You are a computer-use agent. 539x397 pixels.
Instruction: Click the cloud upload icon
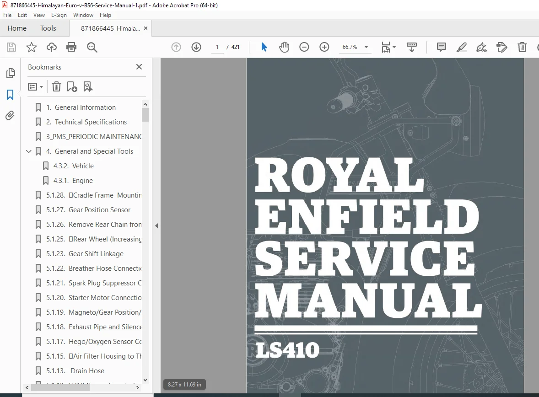tap(52, 47)
